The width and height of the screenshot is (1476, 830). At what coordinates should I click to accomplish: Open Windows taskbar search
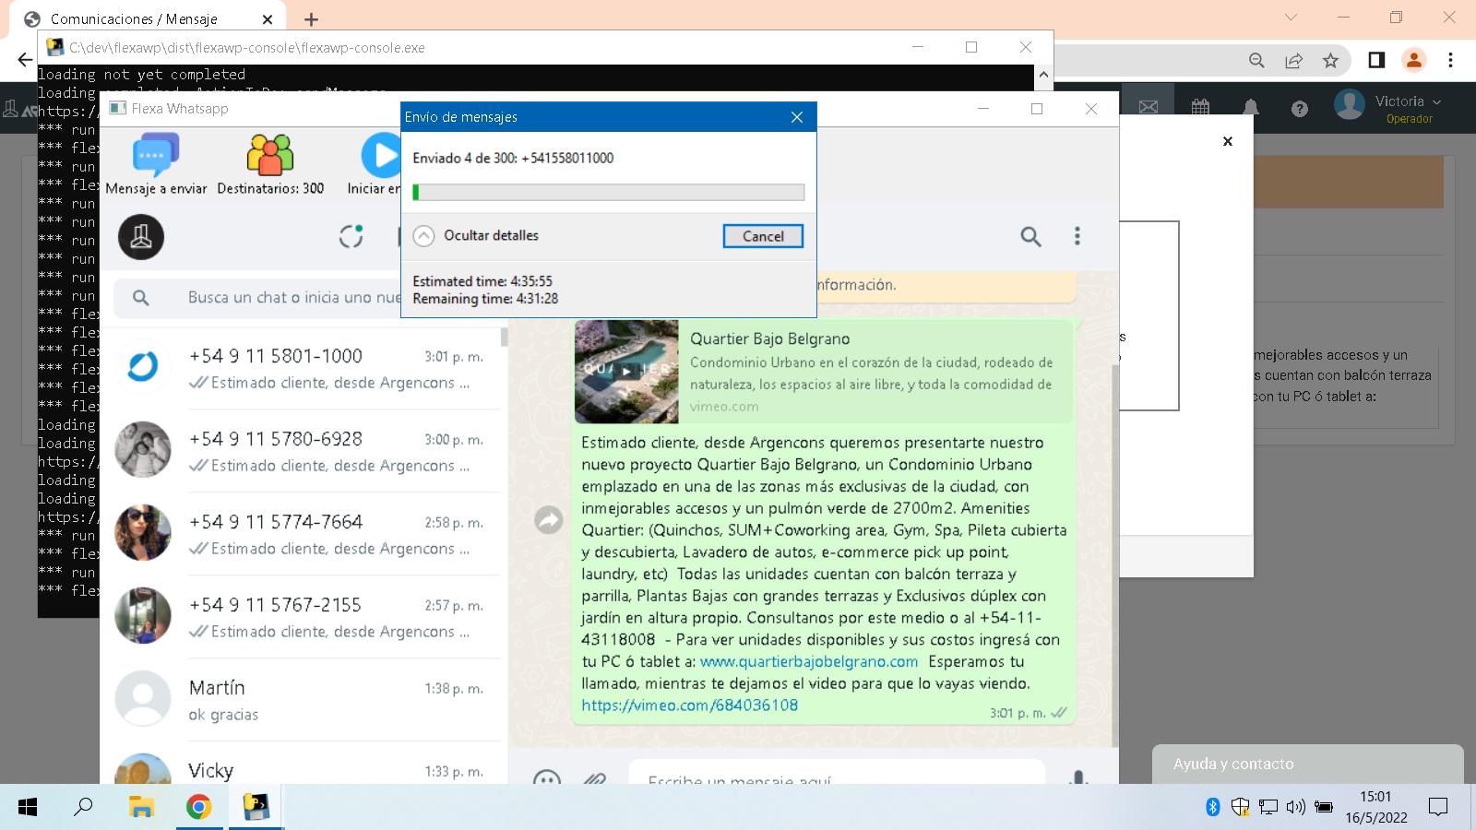(x=83, y=808)
